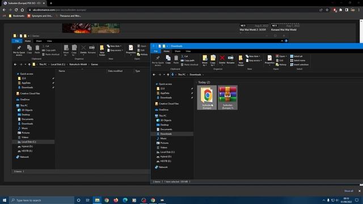Sort by Name column in Games window
The image size is (363, 204).
point(62,71)
